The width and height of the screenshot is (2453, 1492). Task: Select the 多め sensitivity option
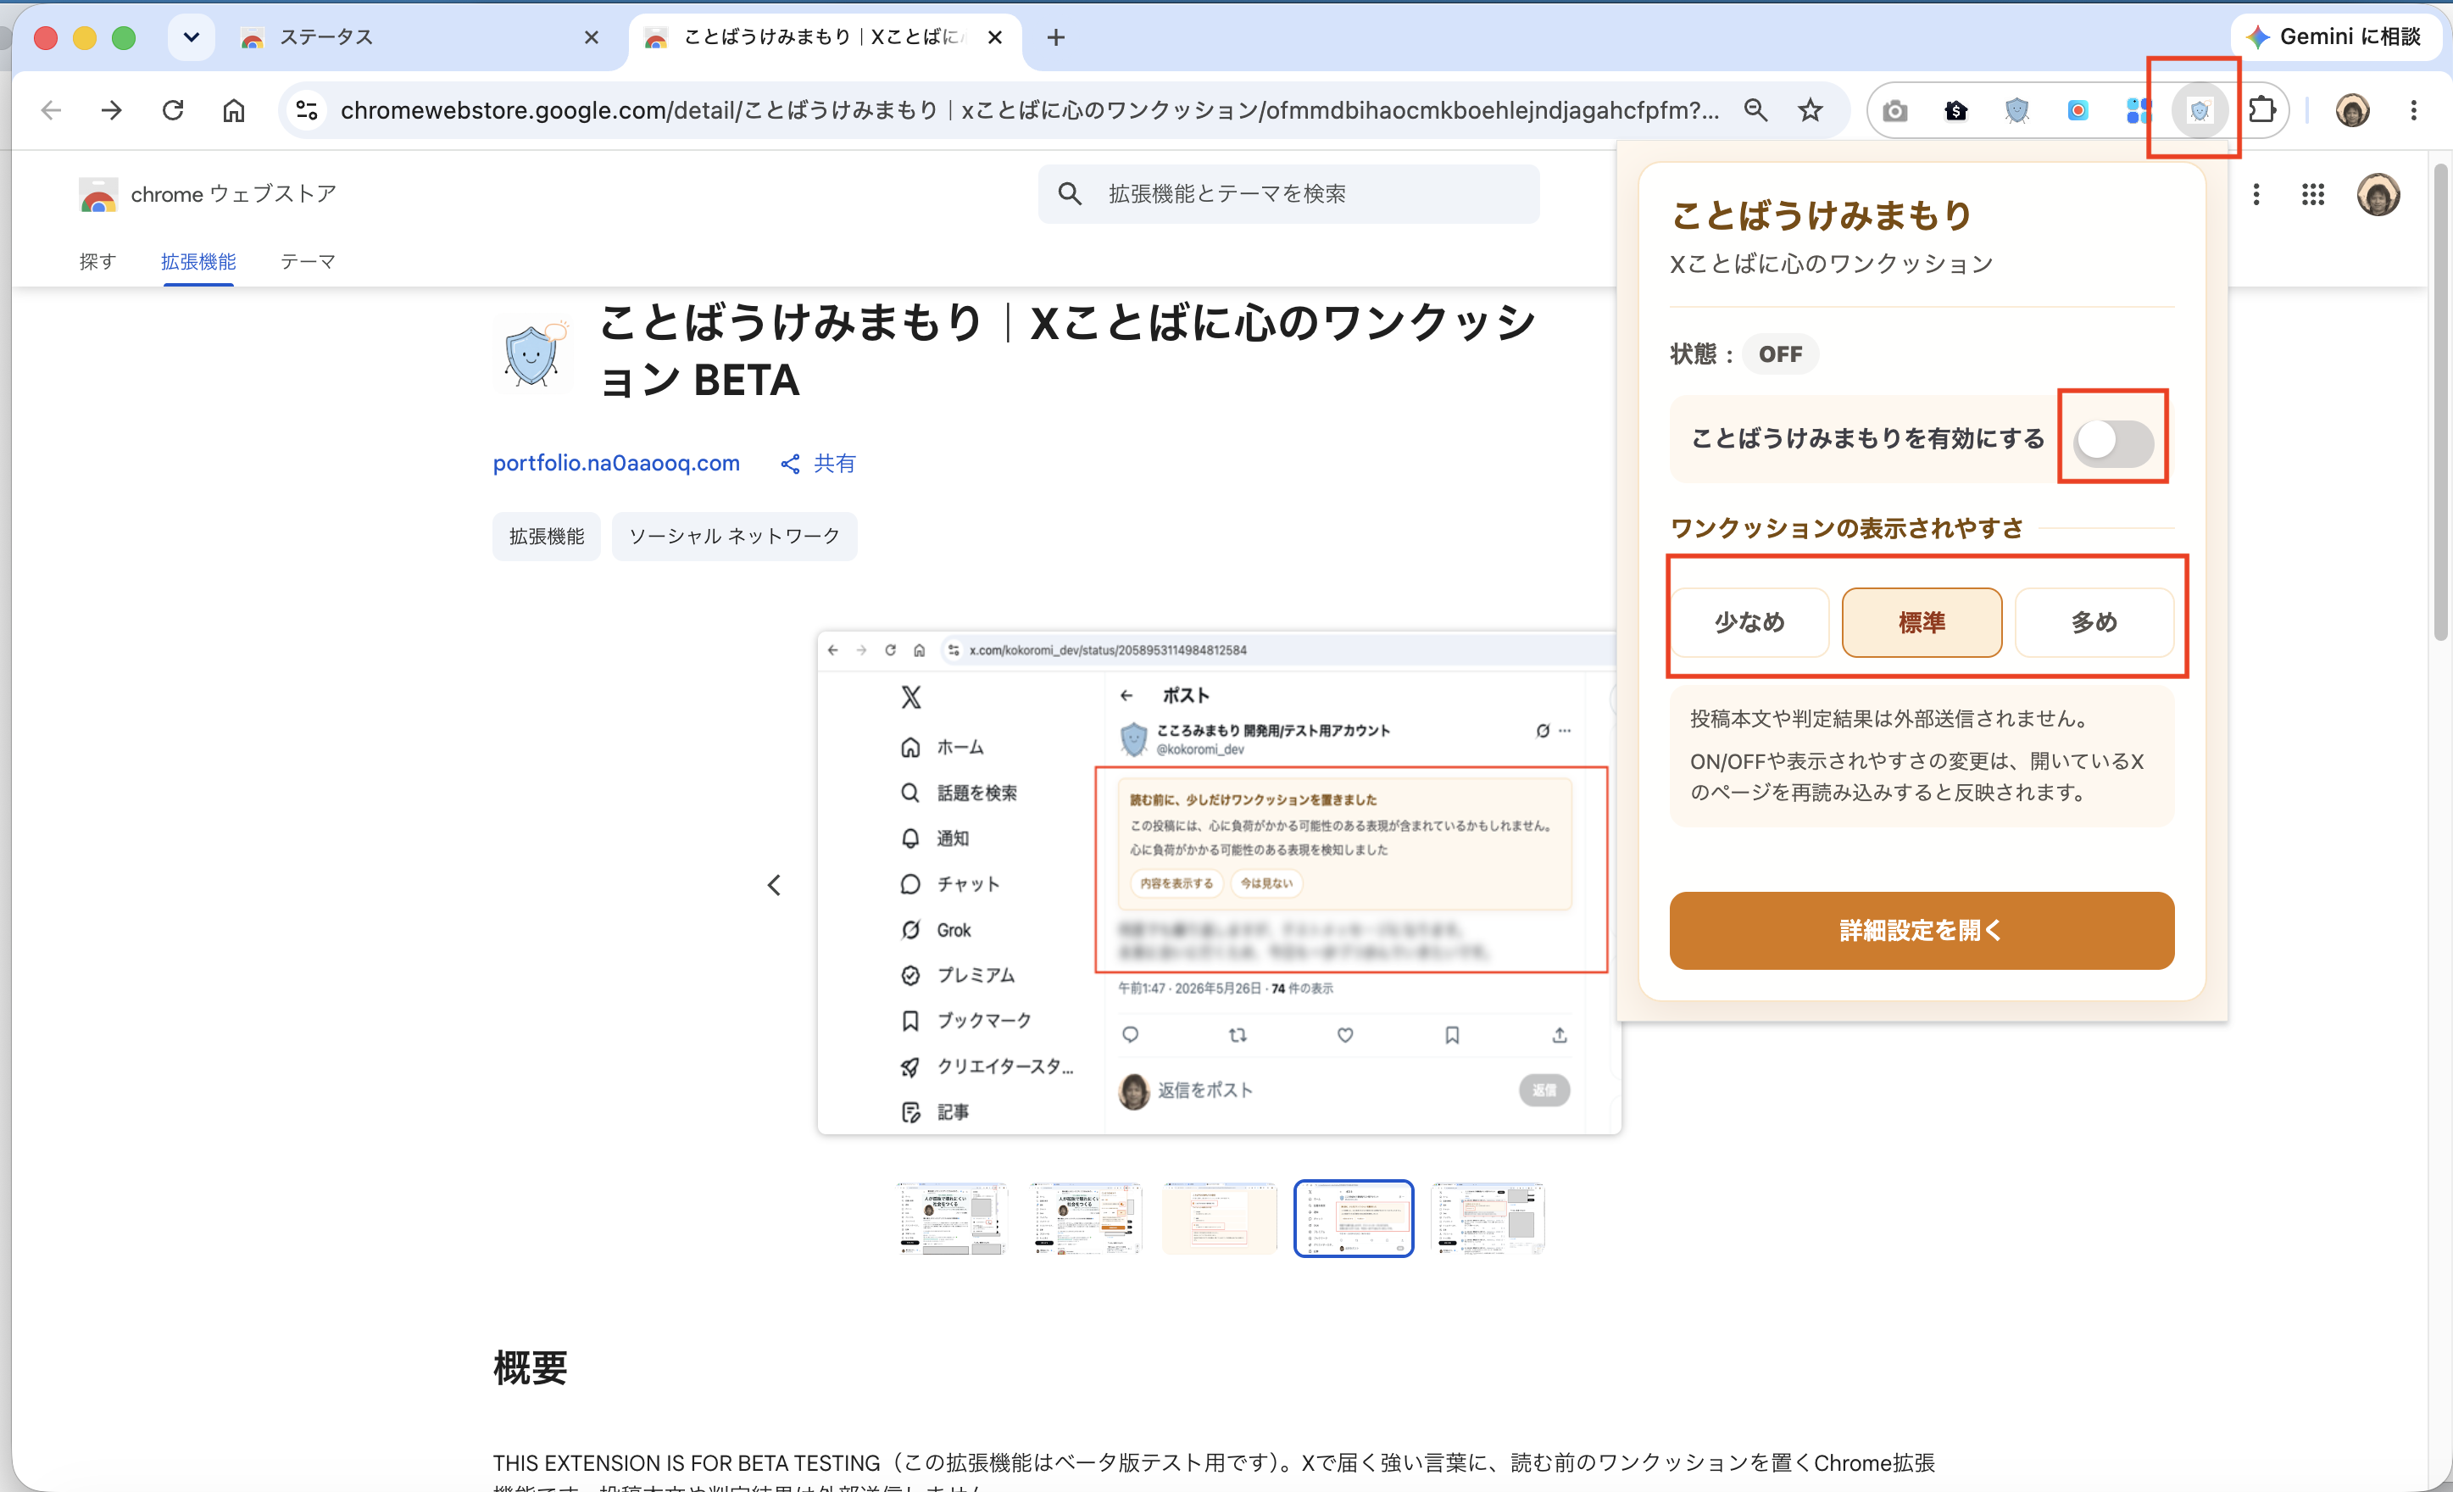tap(2094, 622)
